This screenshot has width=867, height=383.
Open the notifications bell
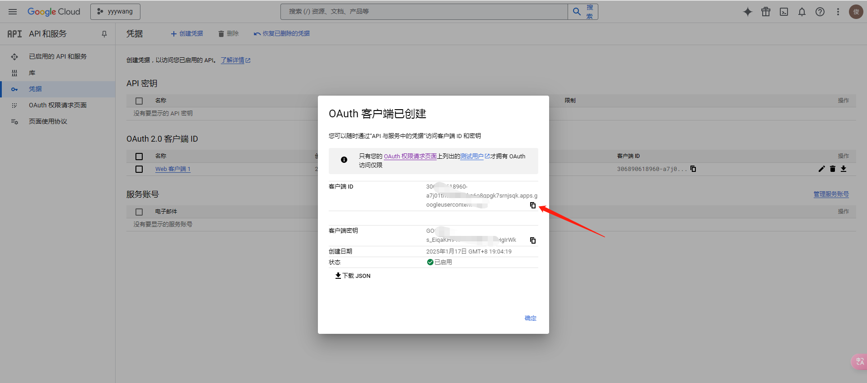[802, 12]
